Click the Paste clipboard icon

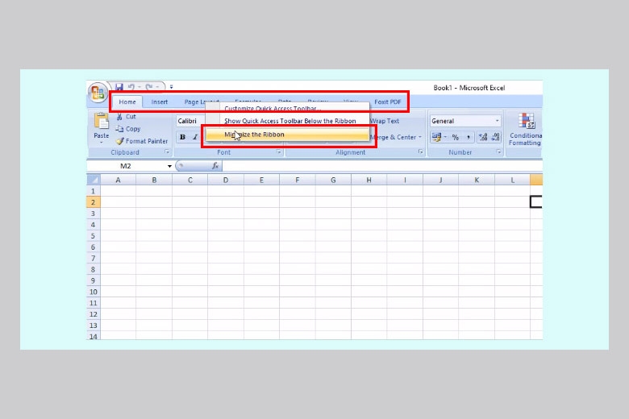click(101, 122)
